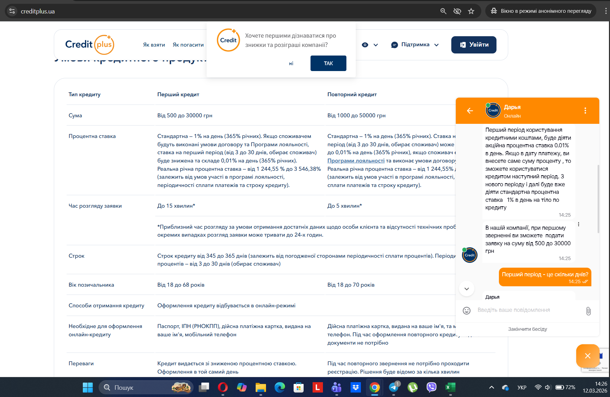Image resolution: width=610 pixels, height=397 pixels.
Task: Click the chat messages scrollbar
Action: pos(598,199)
